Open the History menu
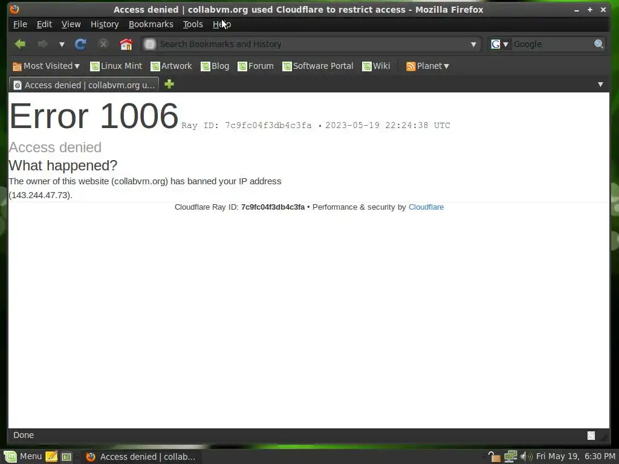Viewport: 619px width, 464px height. 105,24
